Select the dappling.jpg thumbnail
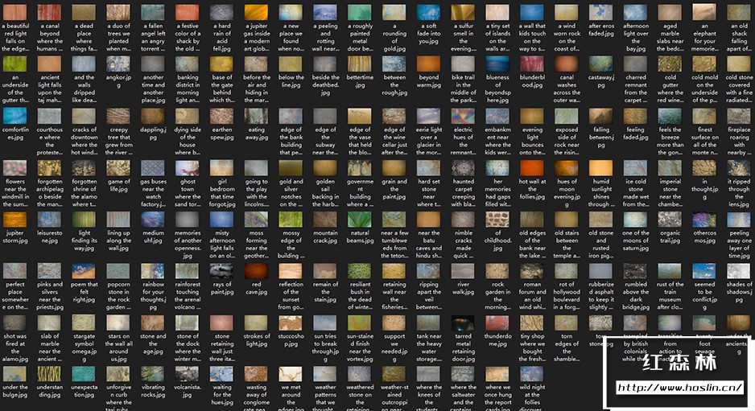The image size is (755, 411). tap(153, 116)
